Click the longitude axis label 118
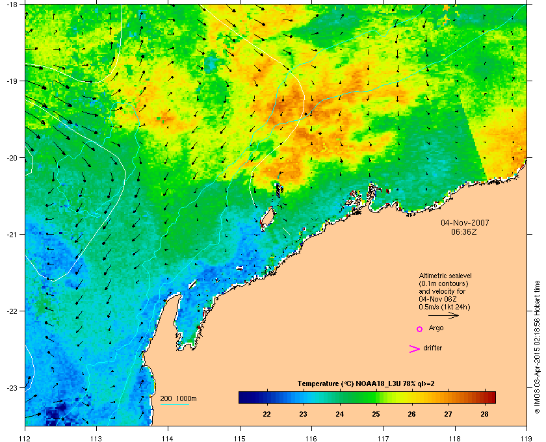Viewport: 546px width, 442px height. 455,438
